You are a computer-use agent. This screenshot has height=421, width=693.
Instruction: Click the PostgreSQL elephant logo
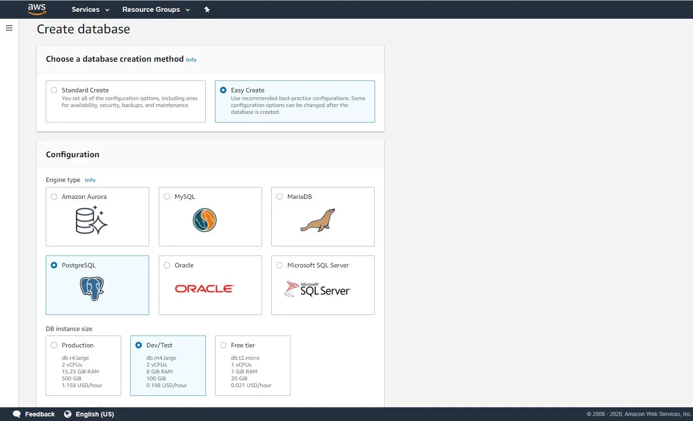click(93, 288)
